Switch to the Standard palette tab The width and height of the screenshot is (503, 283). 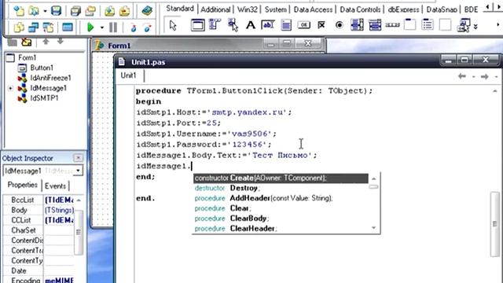click(x=180, y=9)
